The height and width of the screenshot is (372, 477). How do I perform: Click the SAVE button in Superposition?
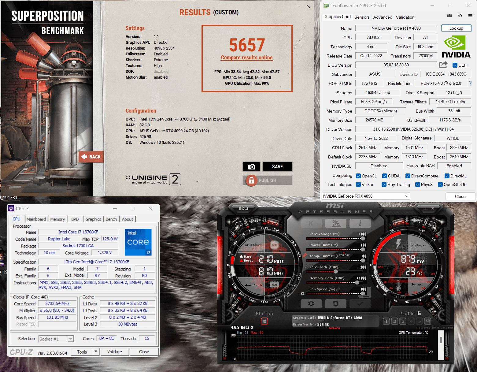click(x=277, y=166)
